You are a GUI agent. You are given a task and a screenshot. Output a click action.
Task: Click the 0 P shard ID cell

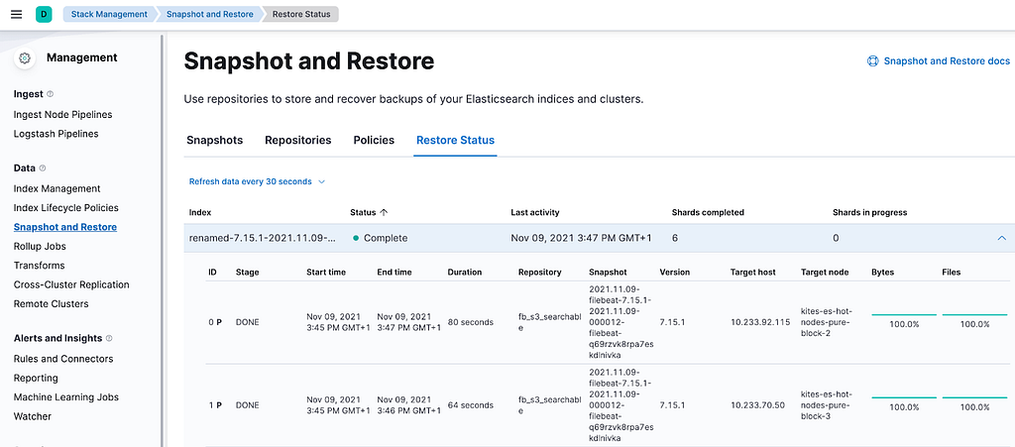point(215,322)
